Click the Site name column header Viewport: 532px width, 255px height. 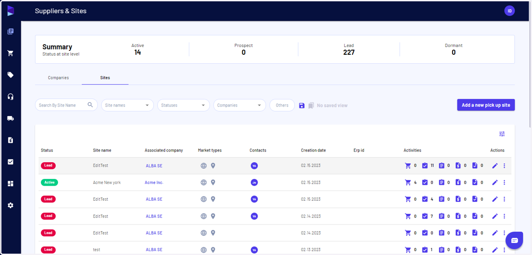point(102,150)
